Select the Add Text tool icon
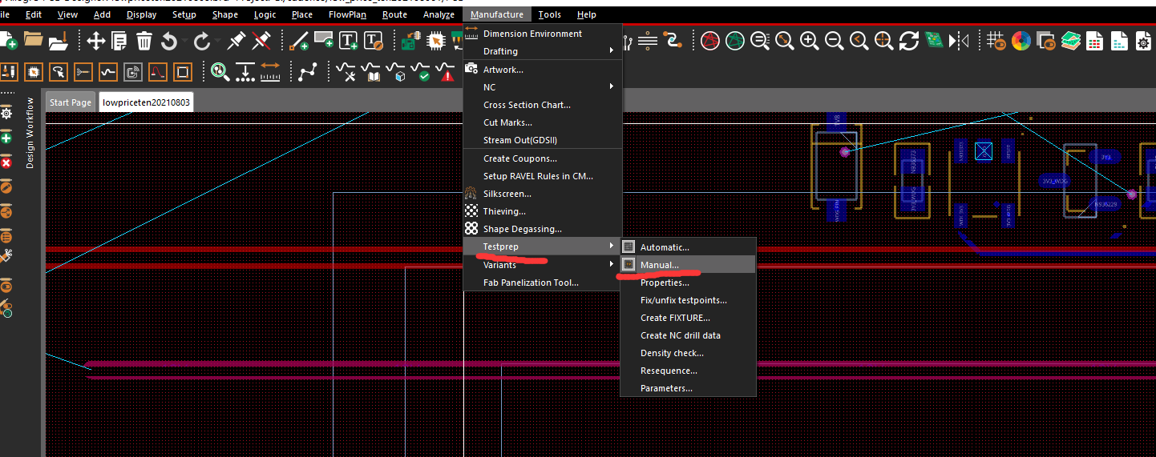Image resolution: width=1156 pixels, height=457 pixels. pyautogui.click(x=348, y=41)
